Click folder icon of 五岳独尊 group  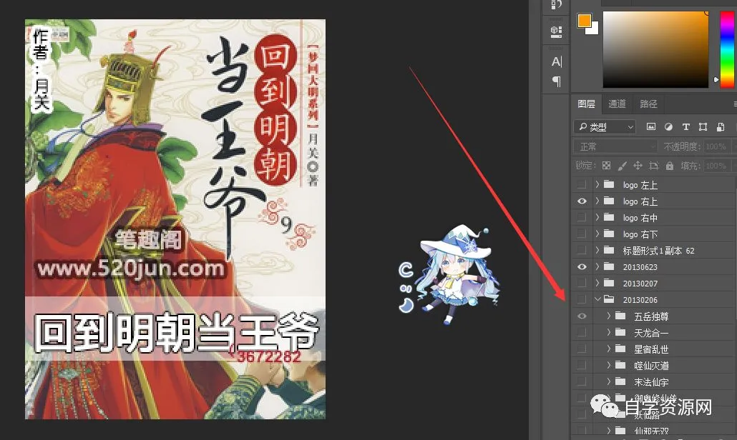coord(620,316)
